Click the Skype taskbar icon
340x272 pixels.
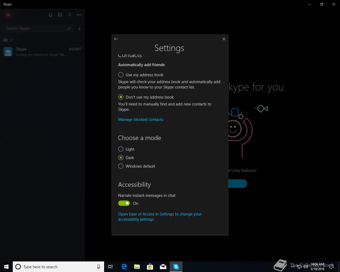[176, 267]
